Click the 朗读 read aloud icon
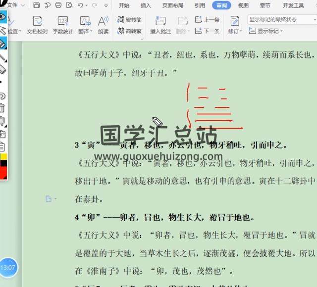317x287 pixels. [103, 25]
